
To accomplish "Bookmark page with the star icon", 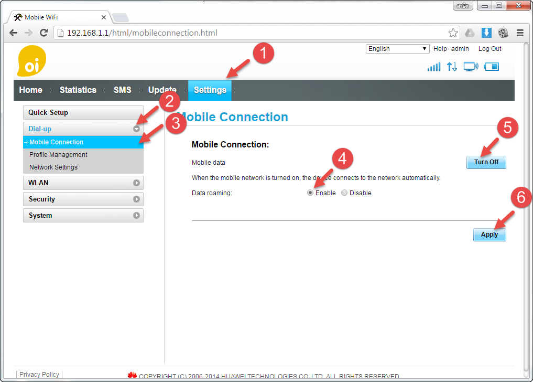I will pyautogui.click(x=453, y=33).
